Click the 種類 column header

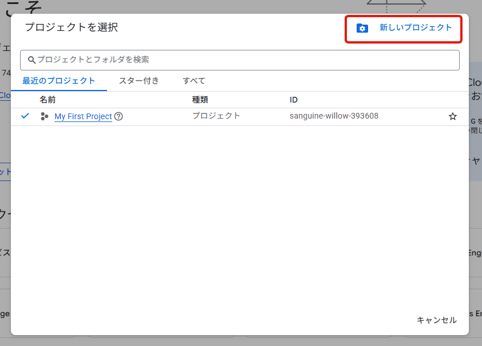(x=200, y=100)
